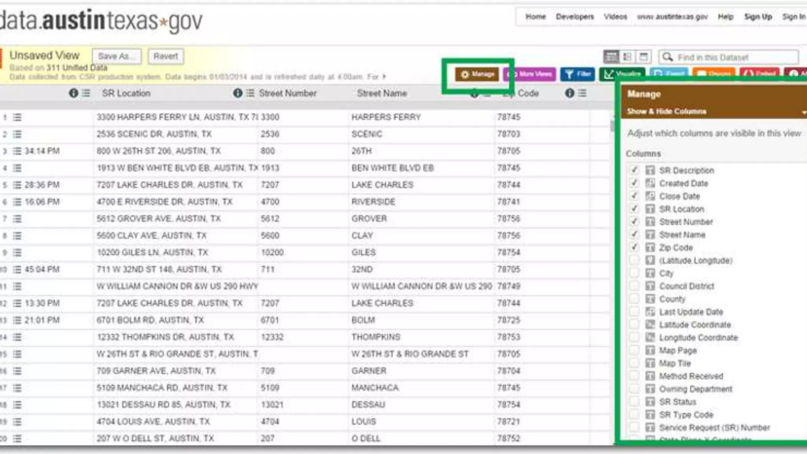Check the Council District column
Image resolution: width=807 pixels, height=454 pixels.
point(634,286)
